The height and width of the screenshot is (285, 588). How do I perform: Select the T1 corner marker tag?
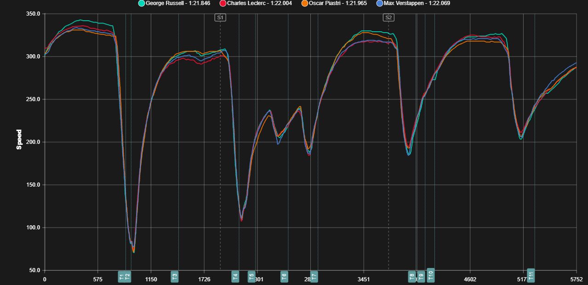[121, 277]
